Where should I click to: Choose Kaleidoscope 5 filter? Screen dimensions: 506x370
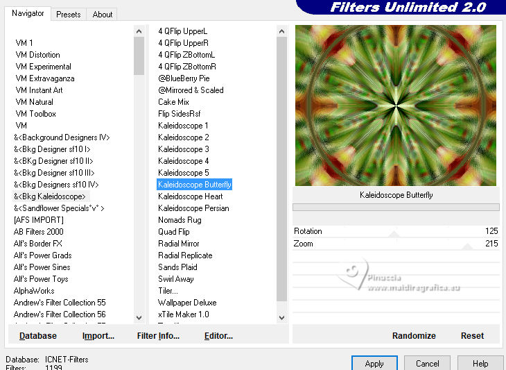click(x=183, y=173)
